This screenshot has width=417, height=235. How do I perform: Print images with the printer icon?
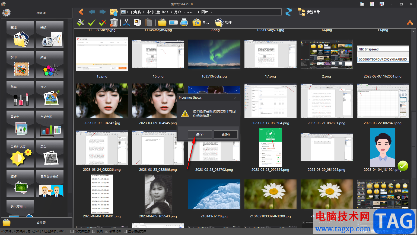pos(184,22)
